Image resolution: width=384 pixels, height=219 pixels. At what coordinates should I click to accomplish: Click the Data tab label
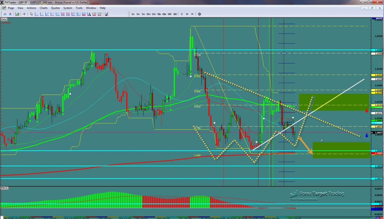(x=4, y=19)
